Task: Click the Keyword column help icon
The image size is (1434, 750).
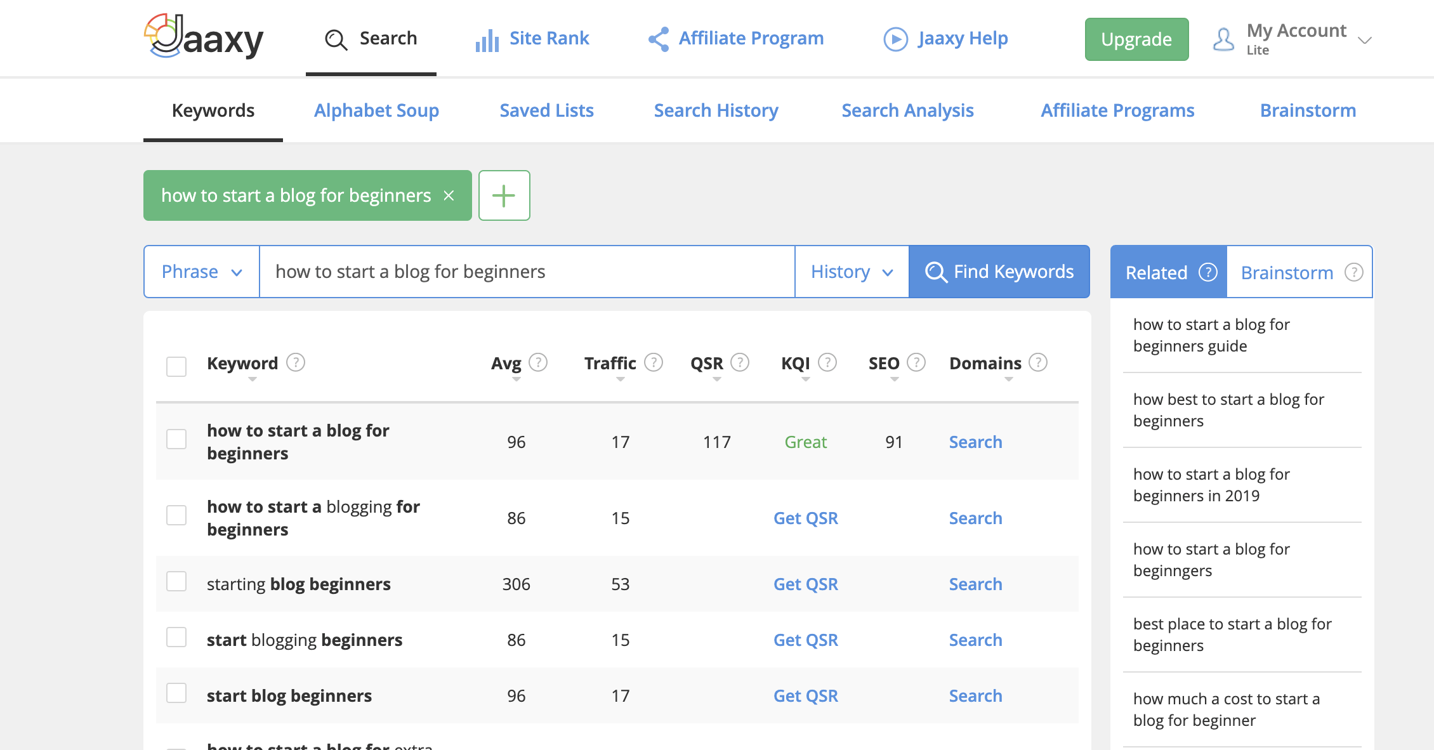Action: 296,362
